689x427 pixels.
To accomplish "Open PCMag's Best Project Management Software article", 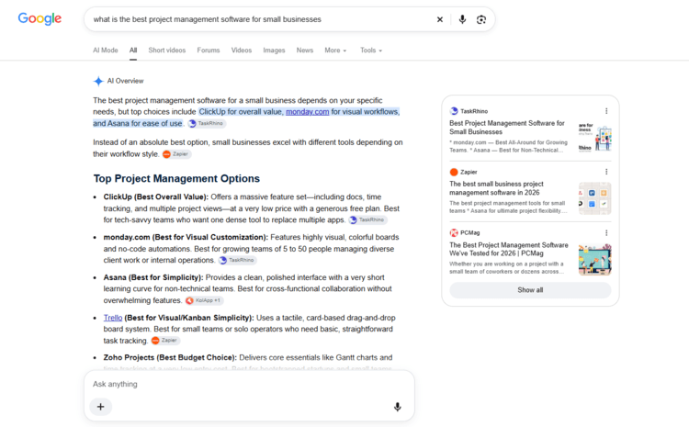I will [x=508, y=249].
